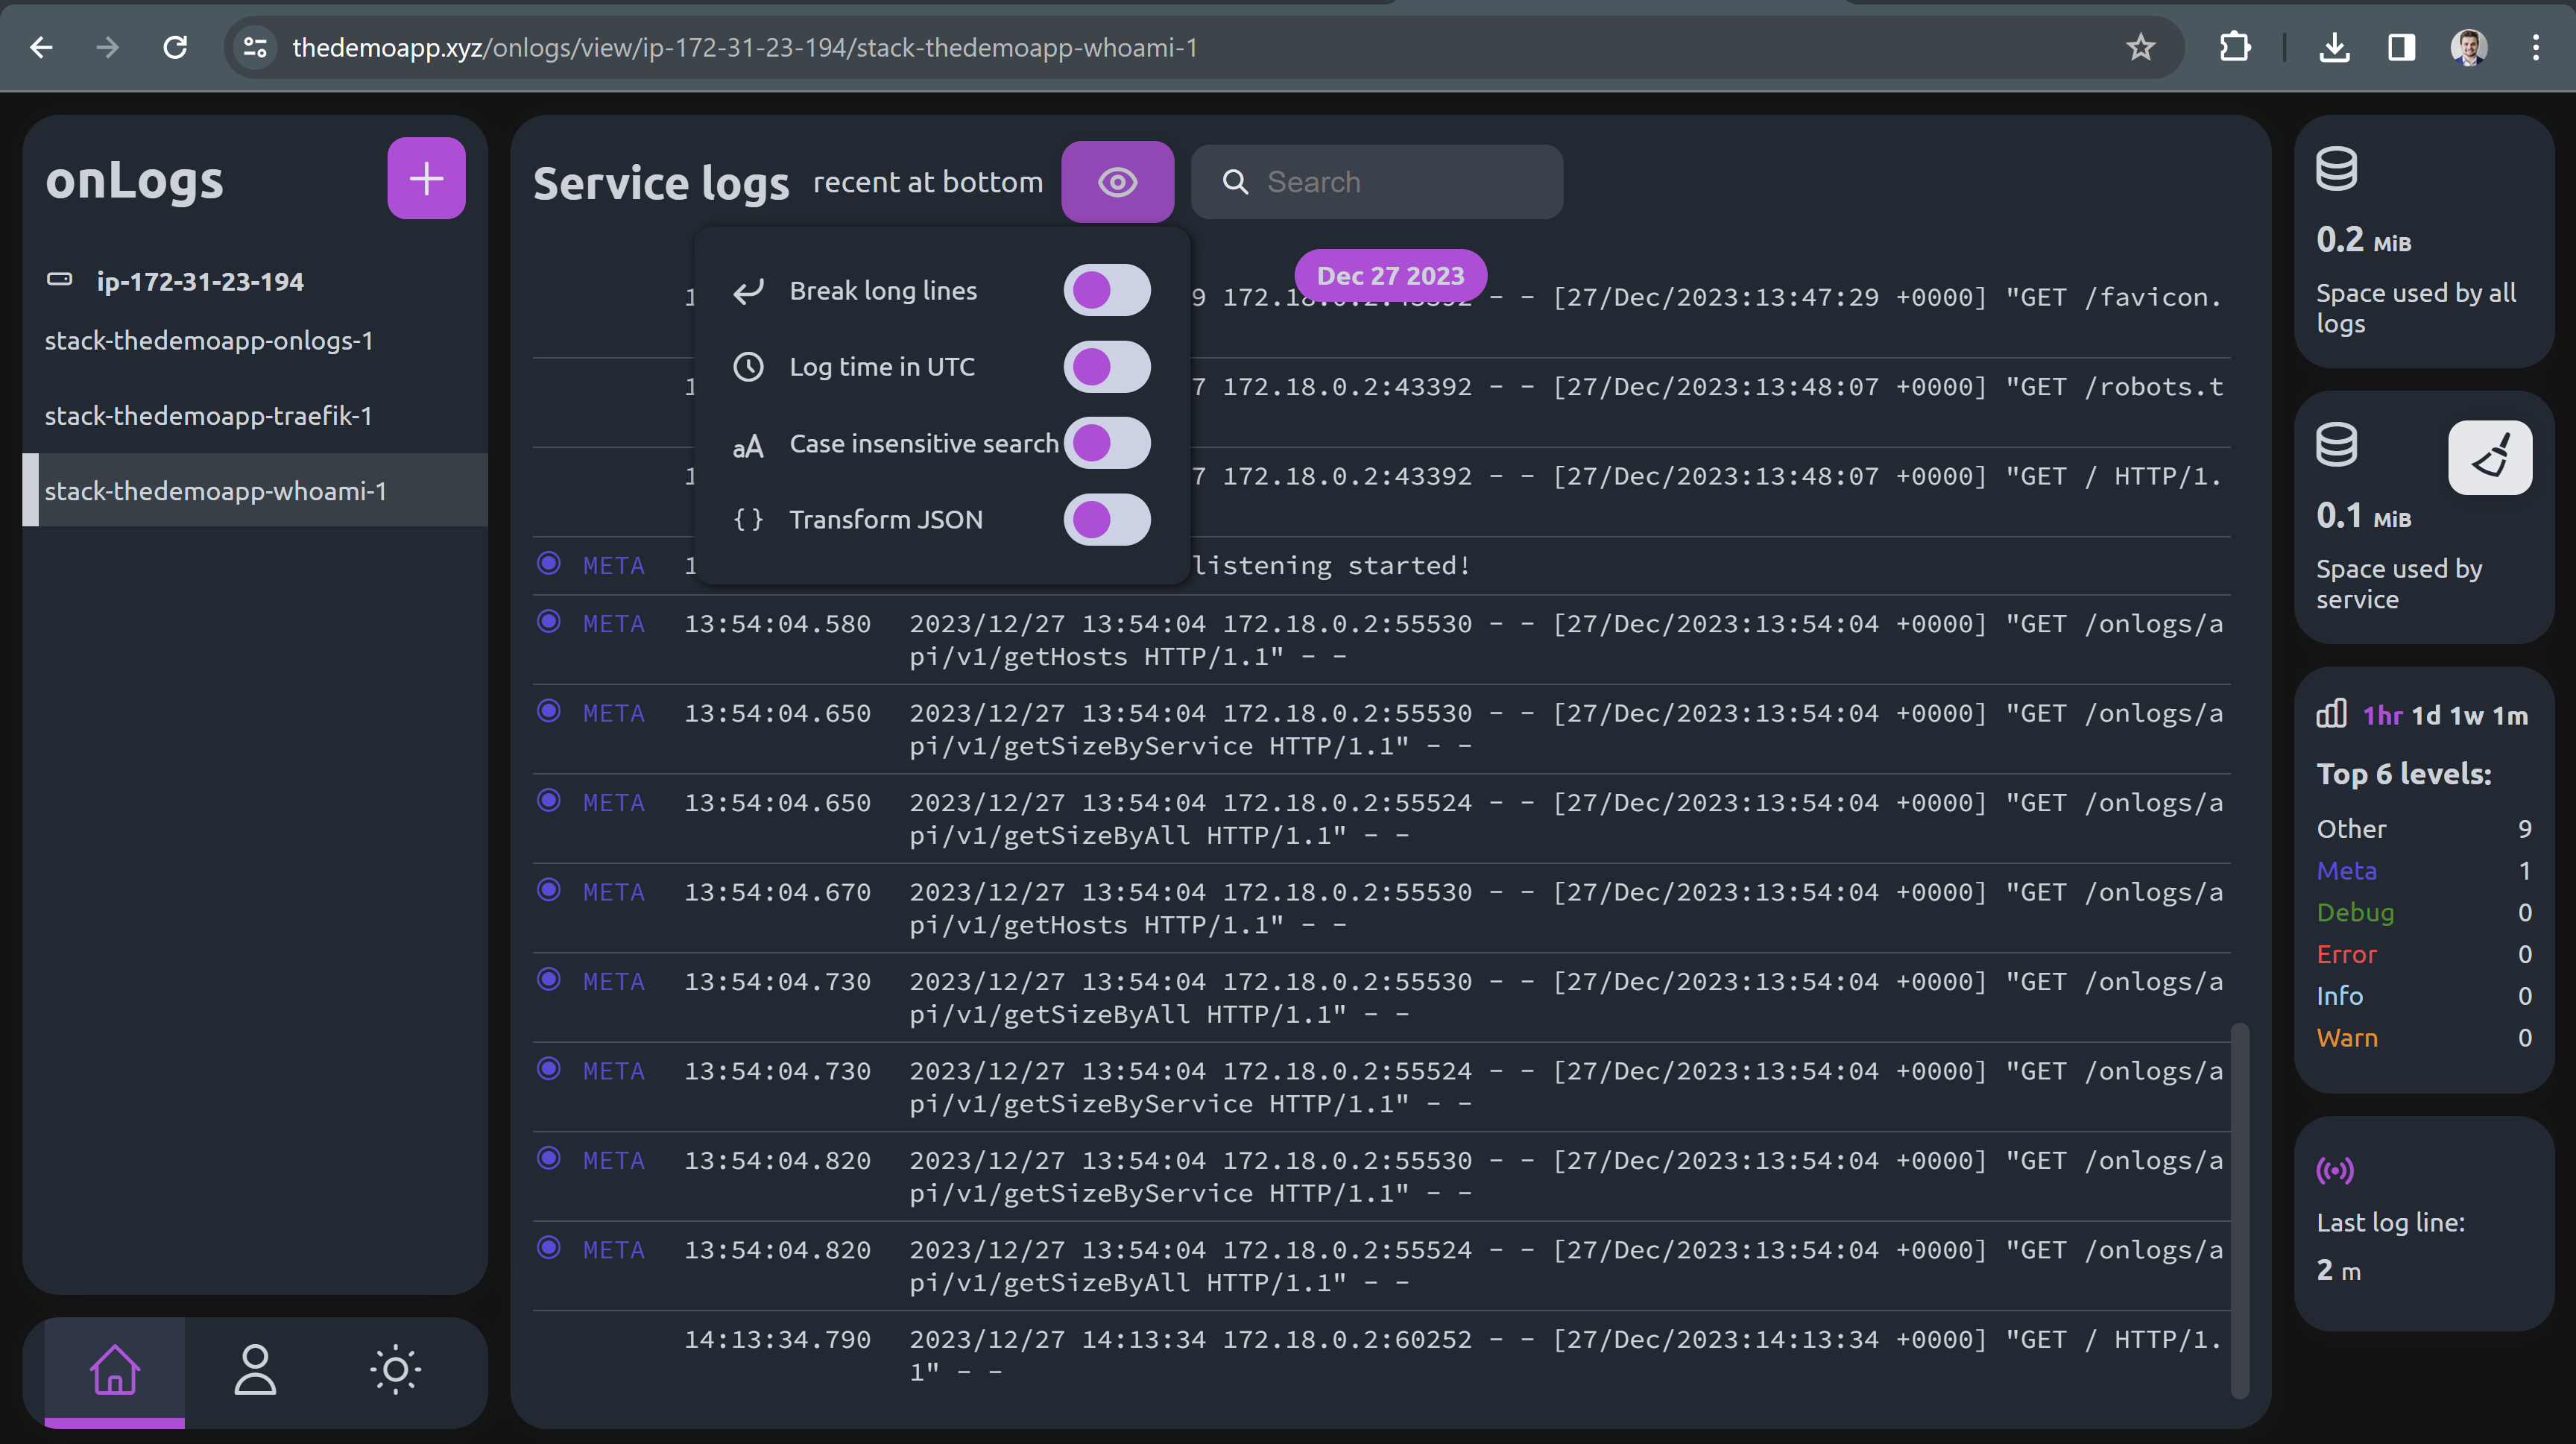Clear this service's logs using the broom icon
Viewport: 2576px width, 1444px height.
2490,457
